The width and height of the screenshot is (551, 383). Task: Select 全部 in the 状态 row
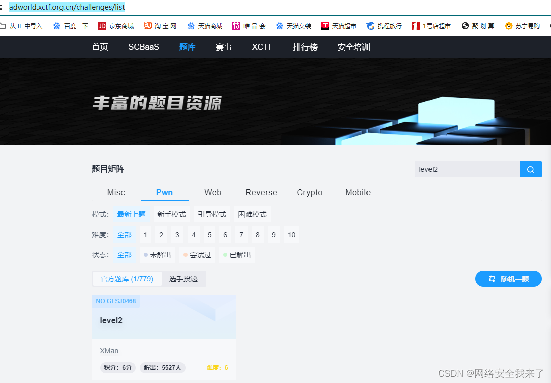coord(125,255)
